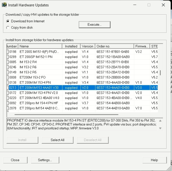Image resolution: width=172 pixels, height=171 pixels.
Task: Sort by the Order no. column header
Action: (114, 46)
